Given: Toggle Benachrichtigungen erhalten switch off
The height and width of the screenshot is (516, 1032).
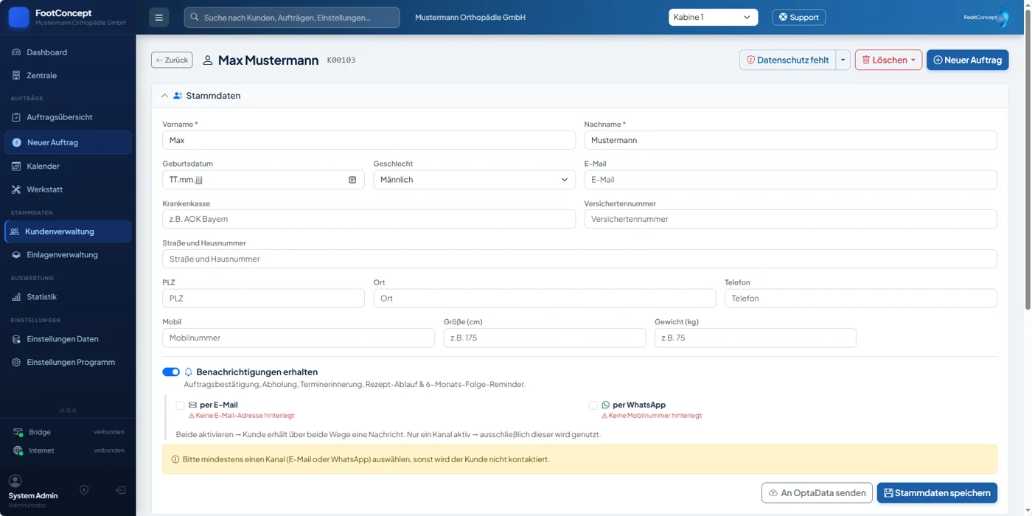Looking at the screenshot, I should click(171, 372).
